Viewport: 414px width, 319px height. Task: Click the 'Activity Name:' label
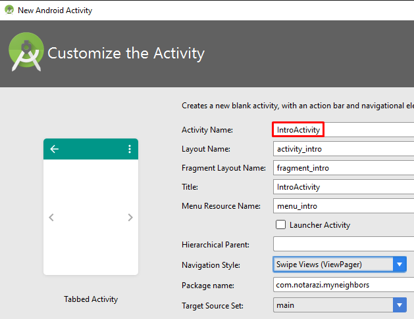(207, 130)
